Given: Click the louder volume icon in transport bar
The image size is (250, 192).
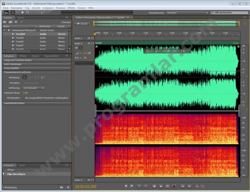Looking at the screenshot, I should 197,186.
